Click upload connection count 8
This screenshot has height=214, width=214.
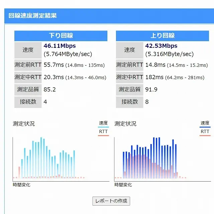[147, 102]
